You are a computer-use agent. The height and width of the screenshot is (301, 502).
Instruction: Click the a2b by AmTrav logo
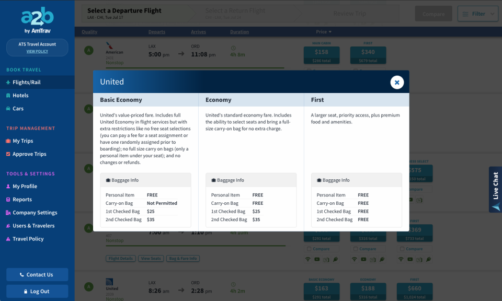[x=37, y=20]
